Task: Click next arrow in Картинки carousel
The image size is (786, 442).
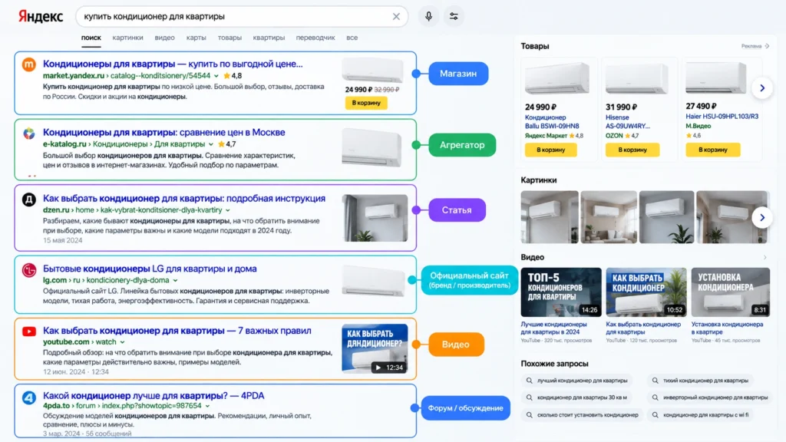Action: [x=762, y=217]
